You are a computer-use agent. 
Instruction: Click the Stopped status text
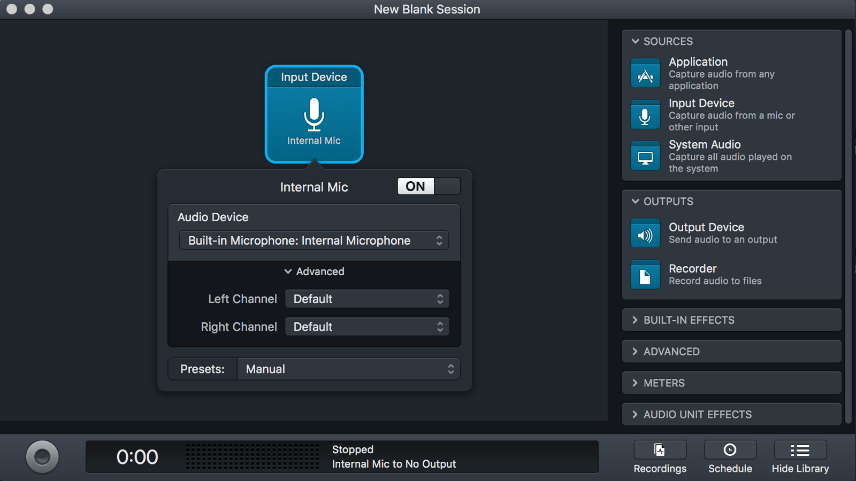tap(353, 449)
